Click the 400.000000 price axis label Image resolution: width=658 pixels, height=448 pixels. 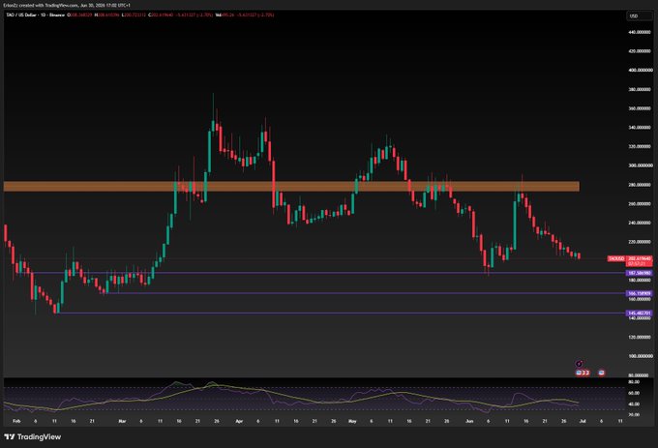click(x=641, y=70)
